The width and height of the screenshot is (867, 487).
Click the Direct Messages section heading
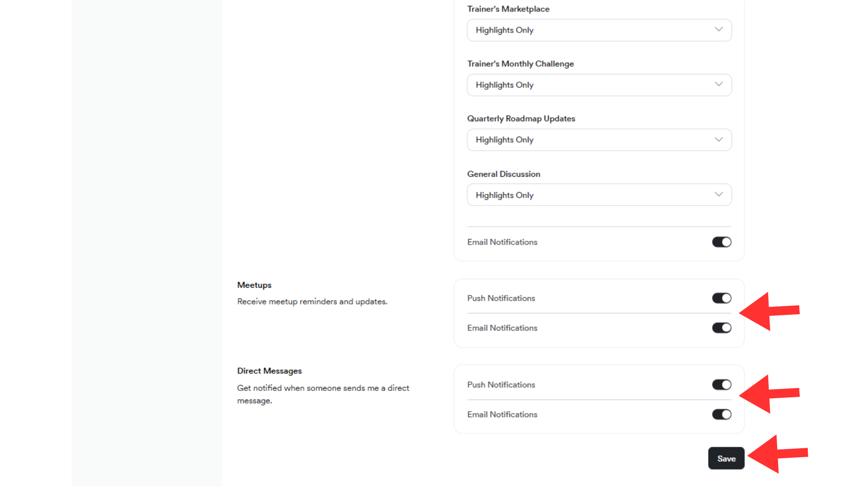click(269, 371)
